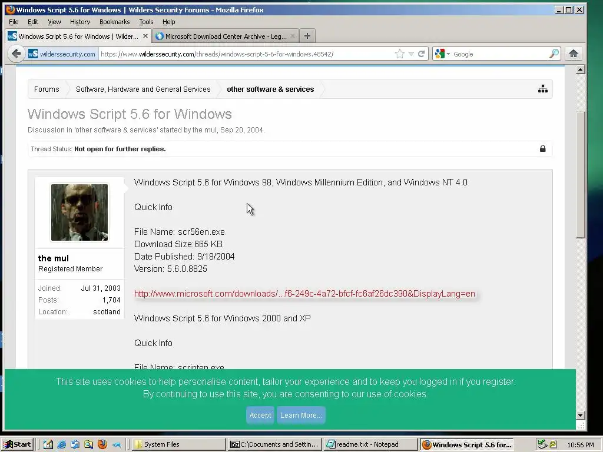
Task: Focus the URL address field
Action: pos(246,54)
